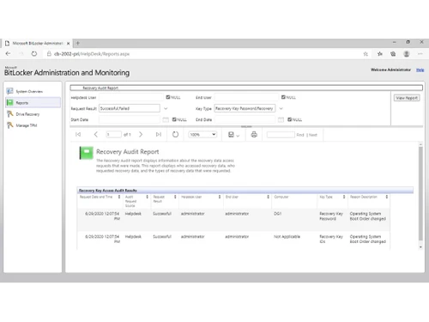
Task: Click the Helpdesk User input field
Action: [131, 97]
